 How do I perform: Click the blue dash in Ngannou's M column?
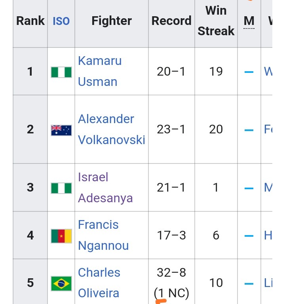249,236
